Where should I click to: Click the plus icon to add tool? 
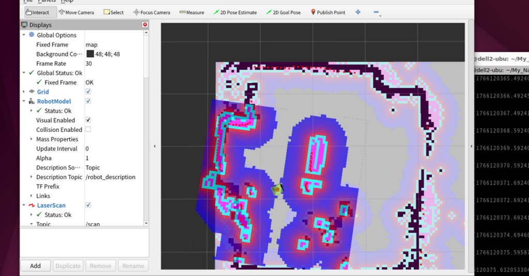point(358,12)
